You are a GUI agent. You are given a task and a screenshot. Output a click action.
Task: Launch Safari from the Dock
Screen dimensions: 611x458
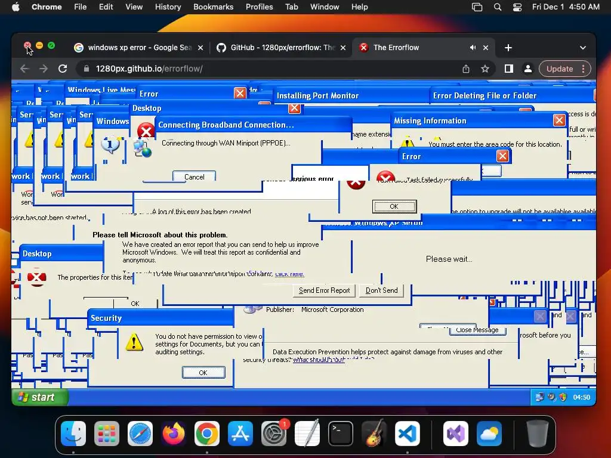pos(140,434)
